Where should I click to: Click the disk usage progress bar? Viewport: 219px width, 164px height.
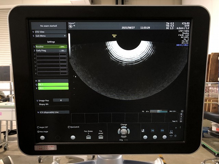(x=159, y=111)
